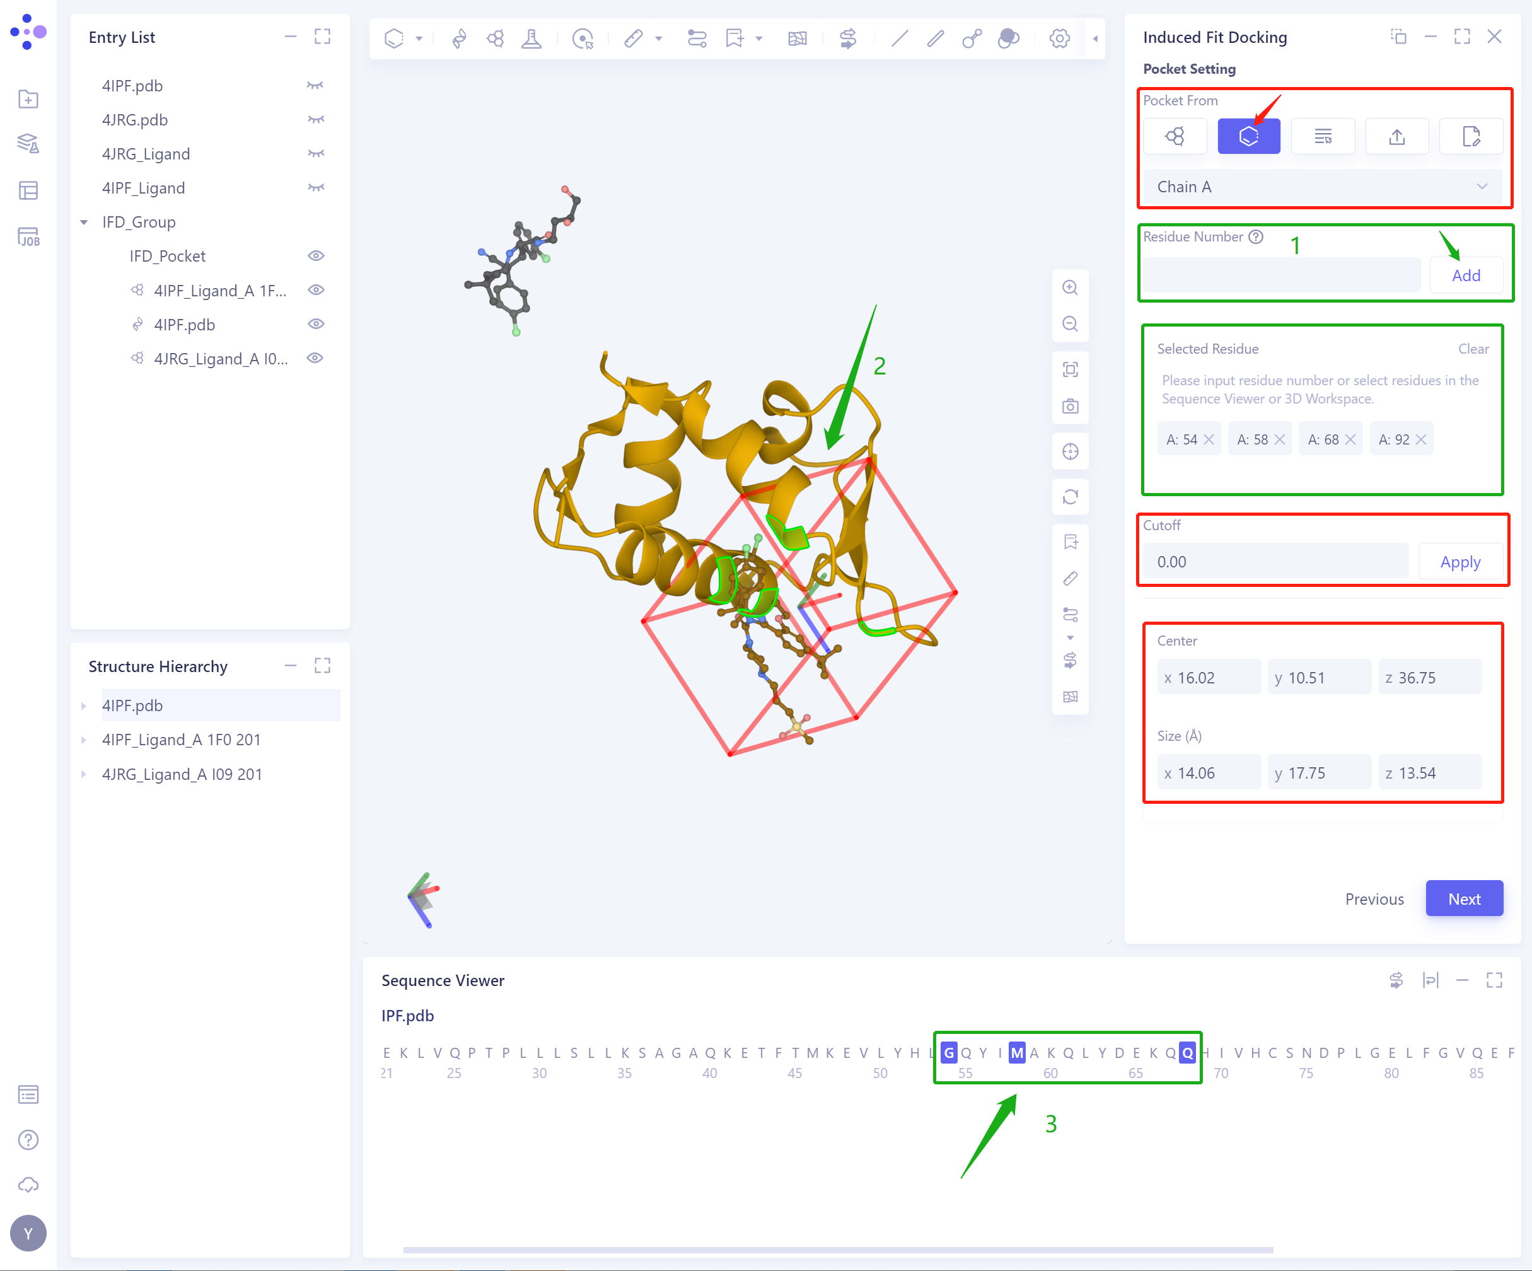Open the Jobs panel from the left sidebar
This screenshot has width=1532, height=1271.
point(28,236)
